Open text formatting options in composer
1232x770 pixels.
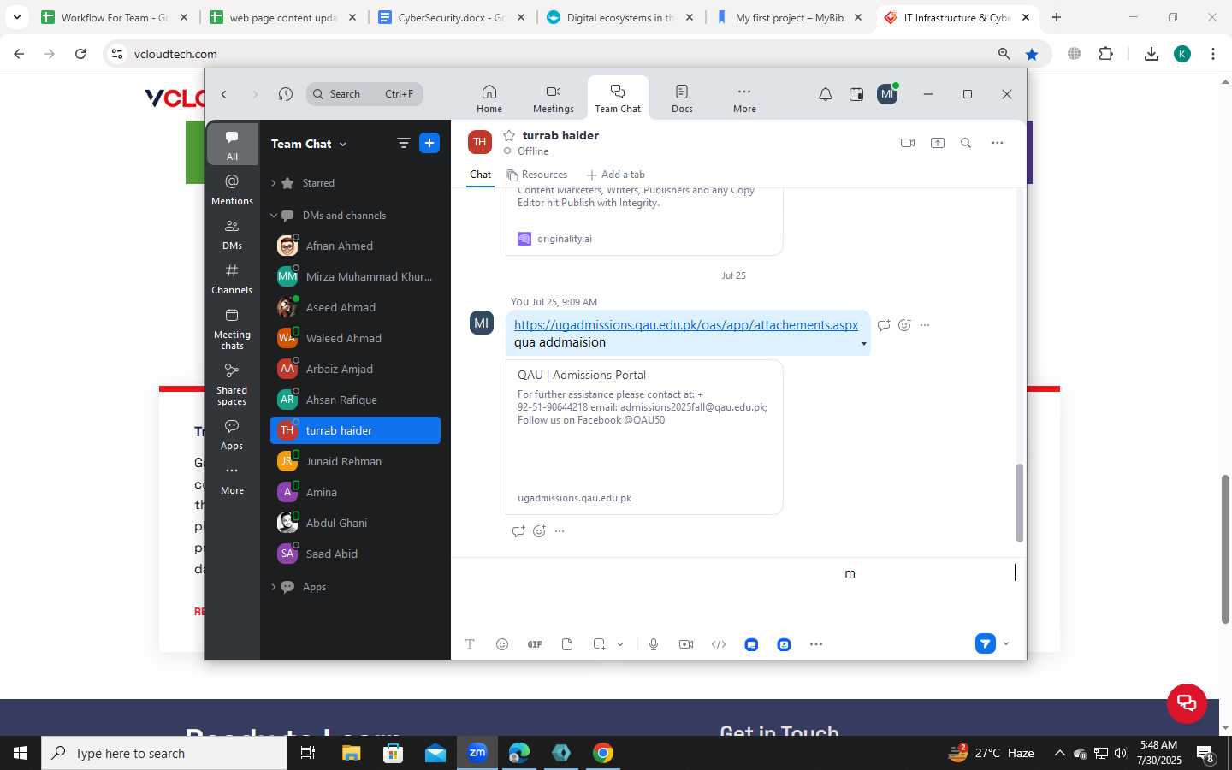click(470, 644)
